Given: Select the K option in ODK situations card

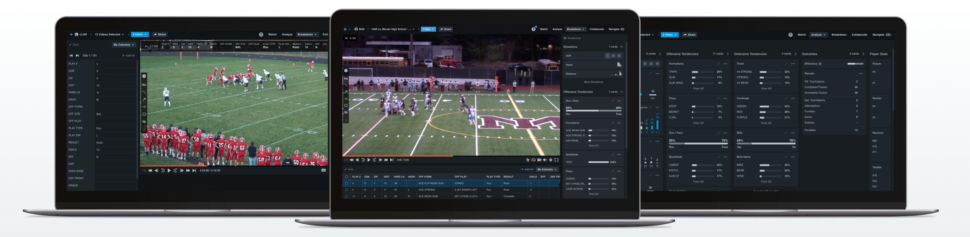Looking at the screenshot, I should 619,56.
